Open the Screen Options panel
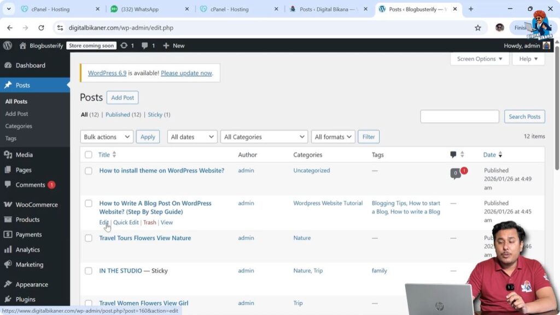Viewport: 560px width, 315px height. (479, 59)
